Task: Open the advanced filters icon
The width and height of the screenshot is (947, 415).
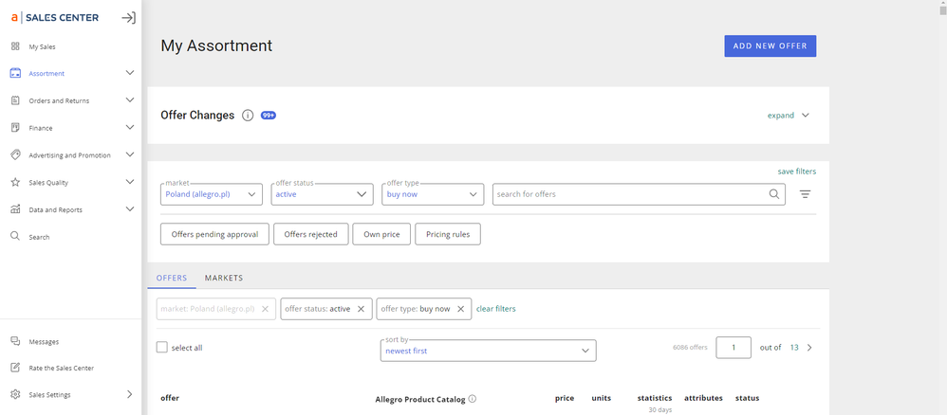Action: click(805, 194)
